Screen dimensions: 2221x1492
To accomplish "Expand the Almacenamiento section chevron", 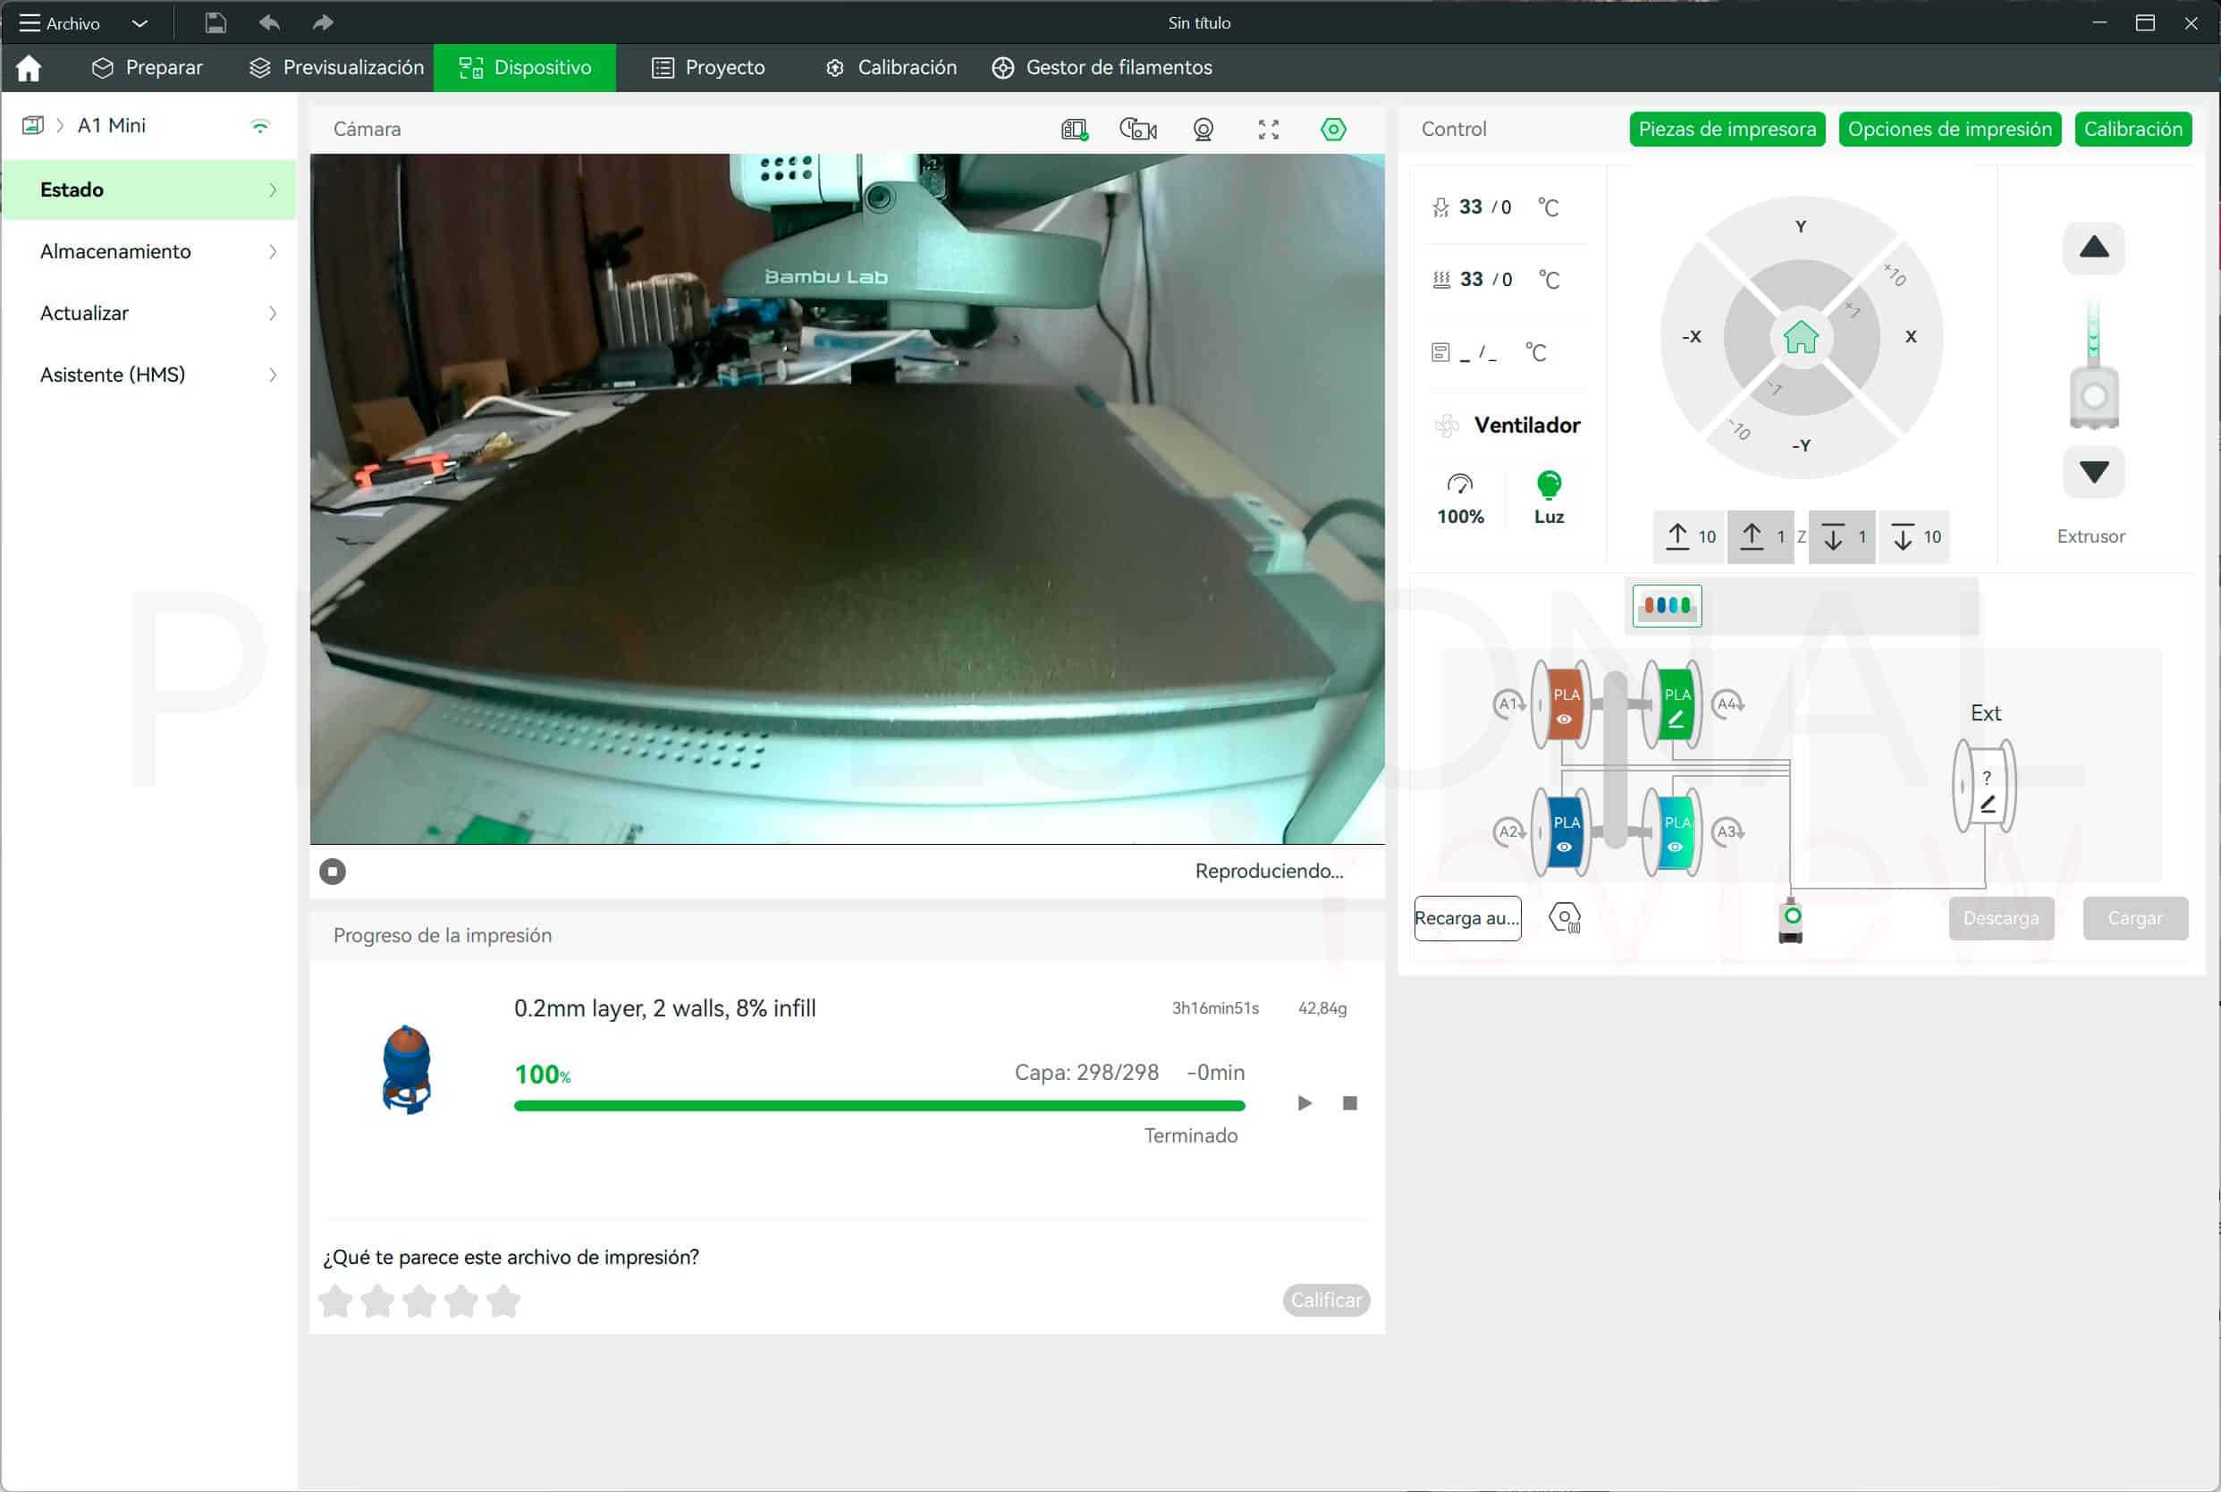I will (x=273, y=252).
